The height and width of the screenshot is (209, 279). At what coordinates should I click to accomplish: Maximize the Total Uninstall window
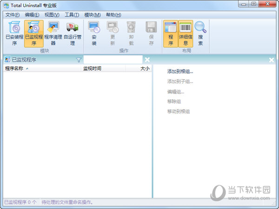tap(254, 4)
